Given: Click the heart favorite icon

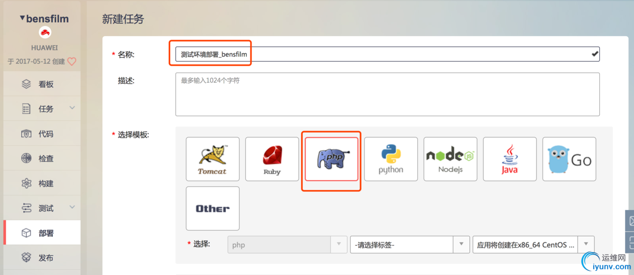Looking at the screenshot, I should (72, 61).
